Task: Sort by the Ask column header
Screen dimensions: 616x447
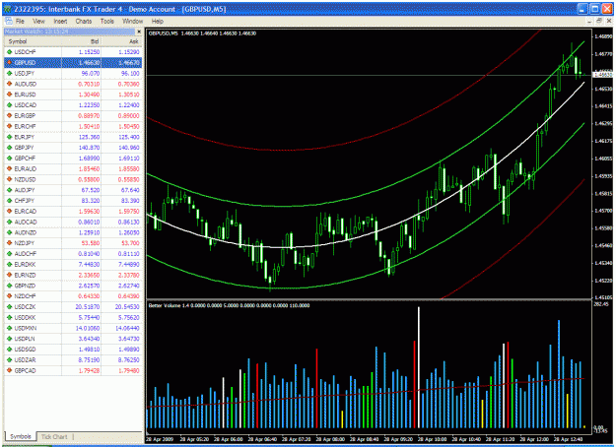Action: 134,41
